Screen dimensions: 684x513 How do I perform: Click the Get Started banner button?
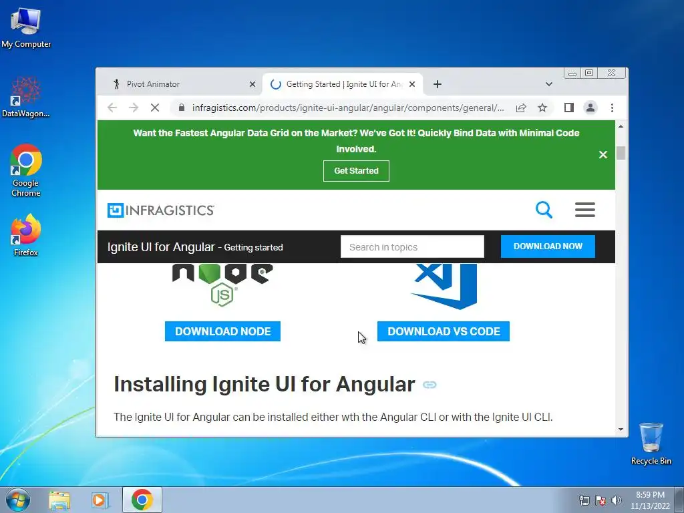point(356,171)
